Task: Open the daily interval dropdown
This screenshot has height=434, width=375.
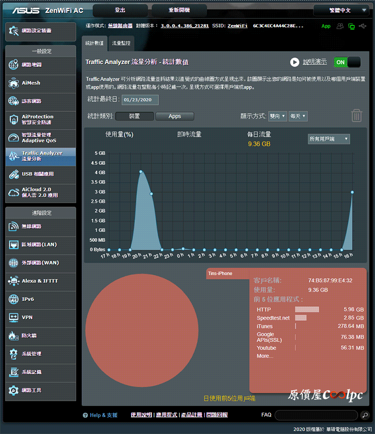Action: (298, 116)
